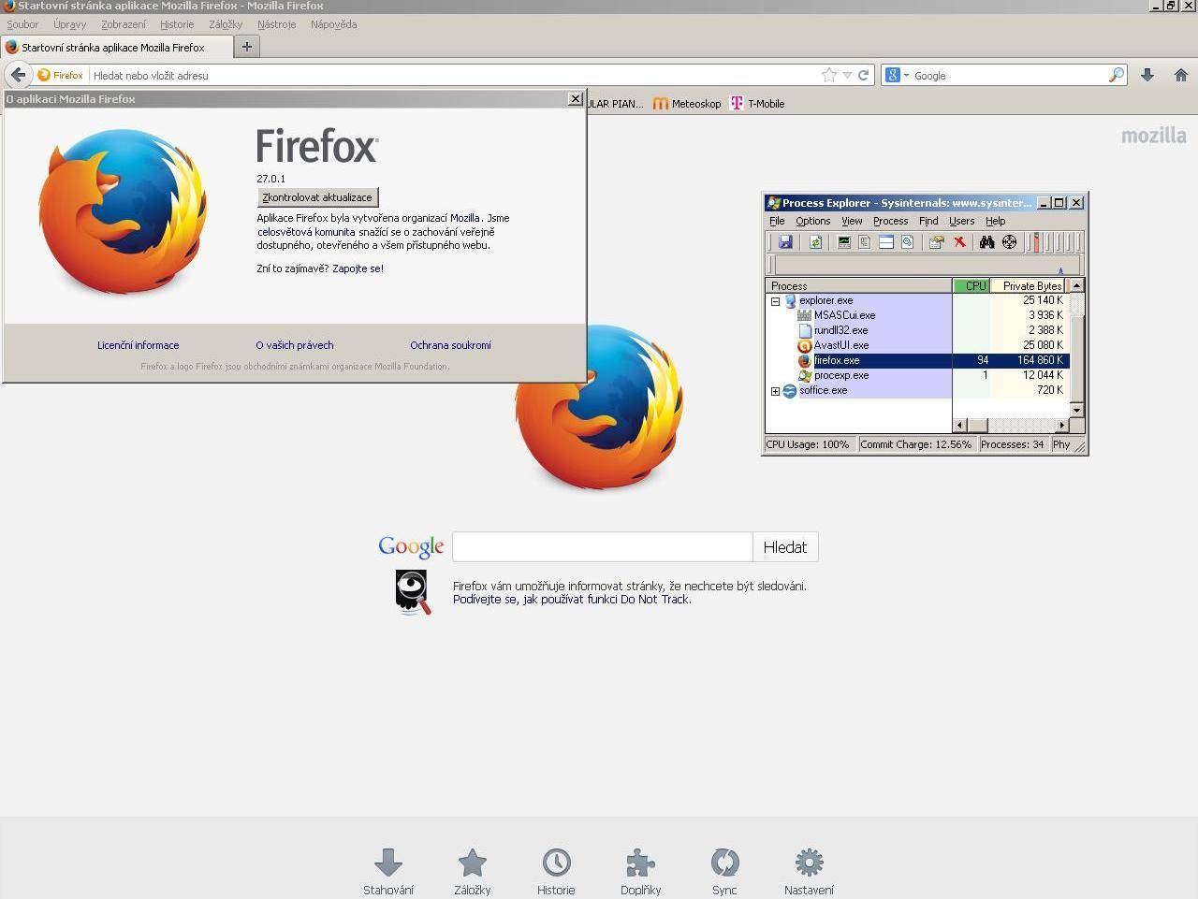The image size is (1198, 899).
Task: Click the reload icon in the address bar
Action: (863, 75)
